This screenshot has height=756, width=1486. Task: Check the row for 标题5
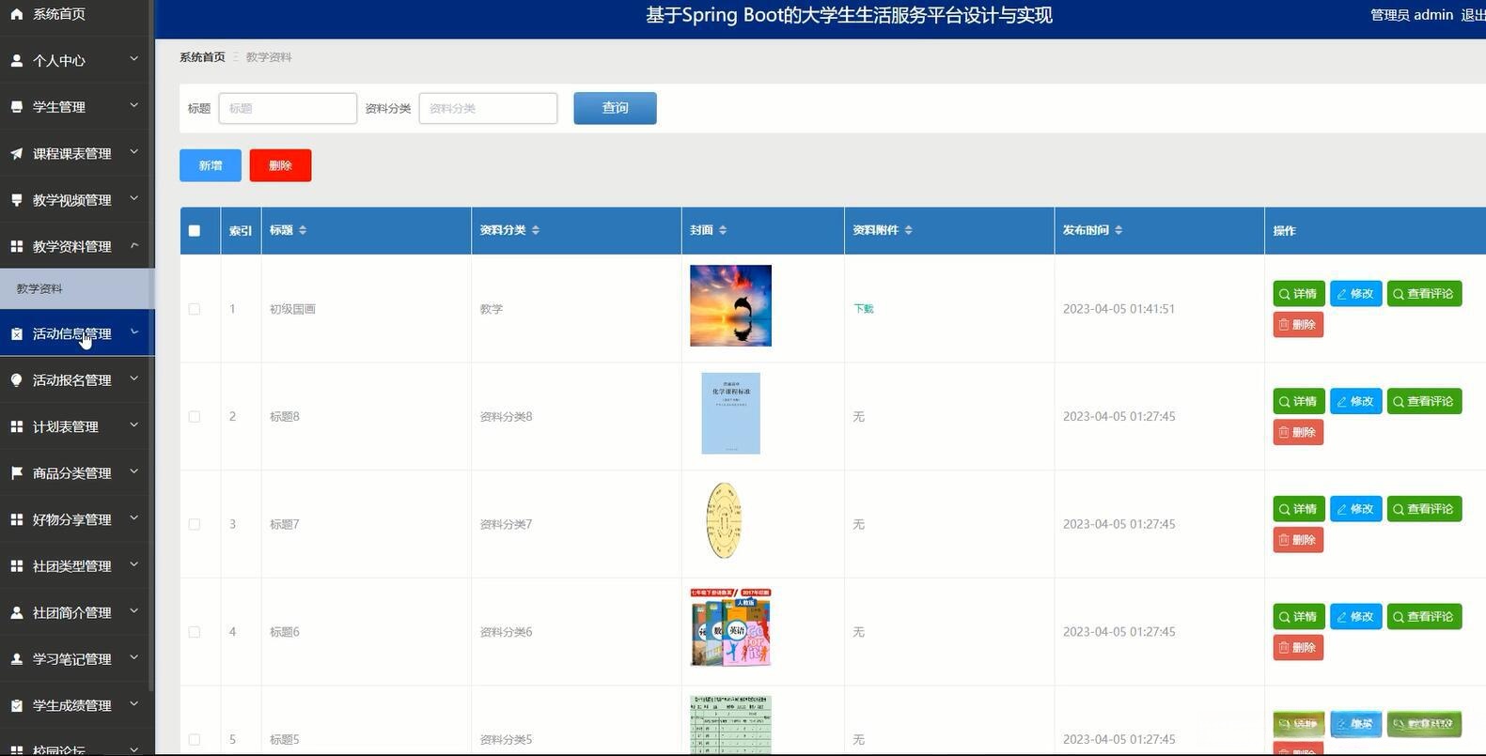195,740
